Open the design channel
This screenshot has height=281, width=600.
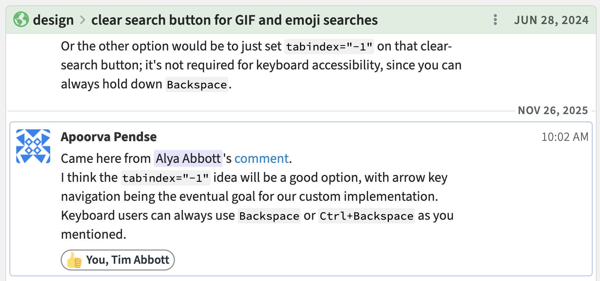[x=53, y=20]
